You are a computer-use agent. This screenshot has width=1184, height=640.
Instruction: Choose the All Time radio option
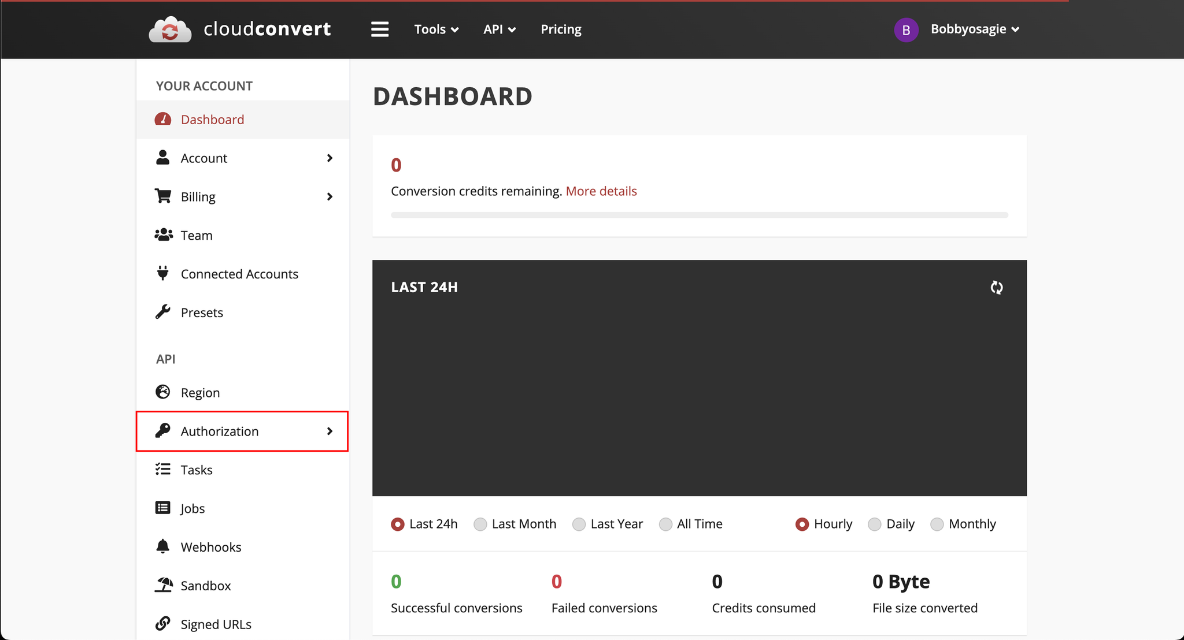(666, 524)
